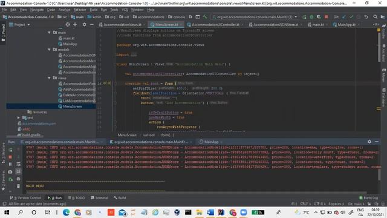Click 'console' breadcrumb in navigation bar

[x=177, y=17]
